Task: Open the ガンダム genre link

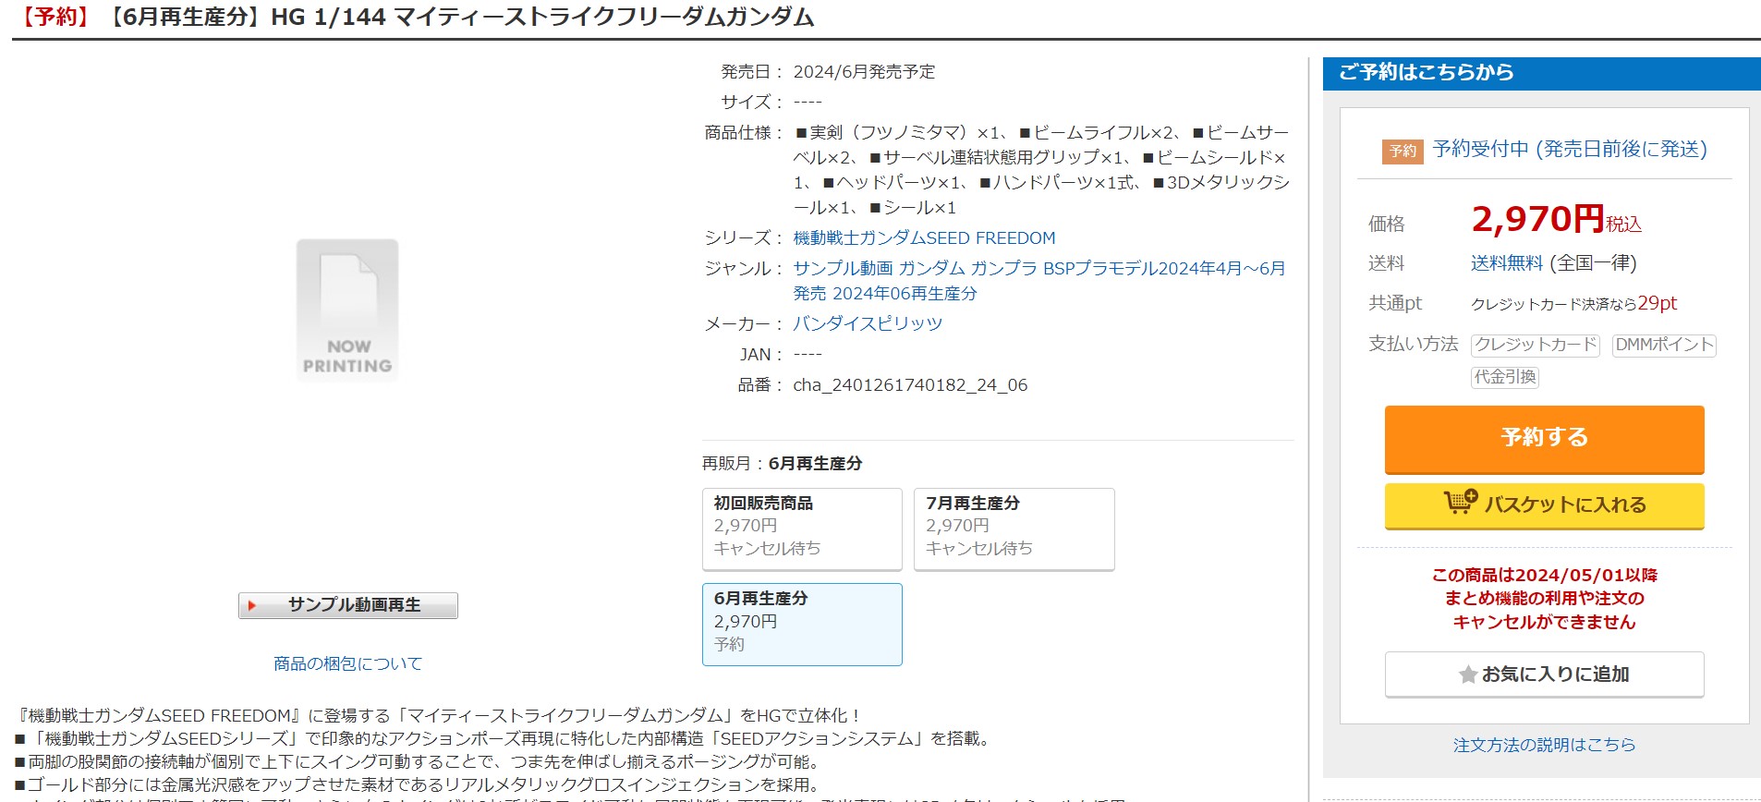Action: (931, 269)
